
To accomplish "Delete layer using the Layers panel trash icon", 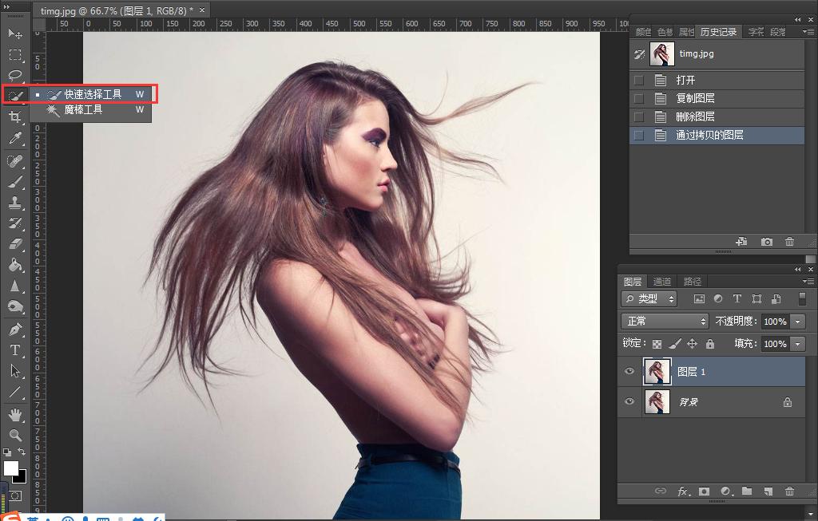I will (x=789, y=491).
